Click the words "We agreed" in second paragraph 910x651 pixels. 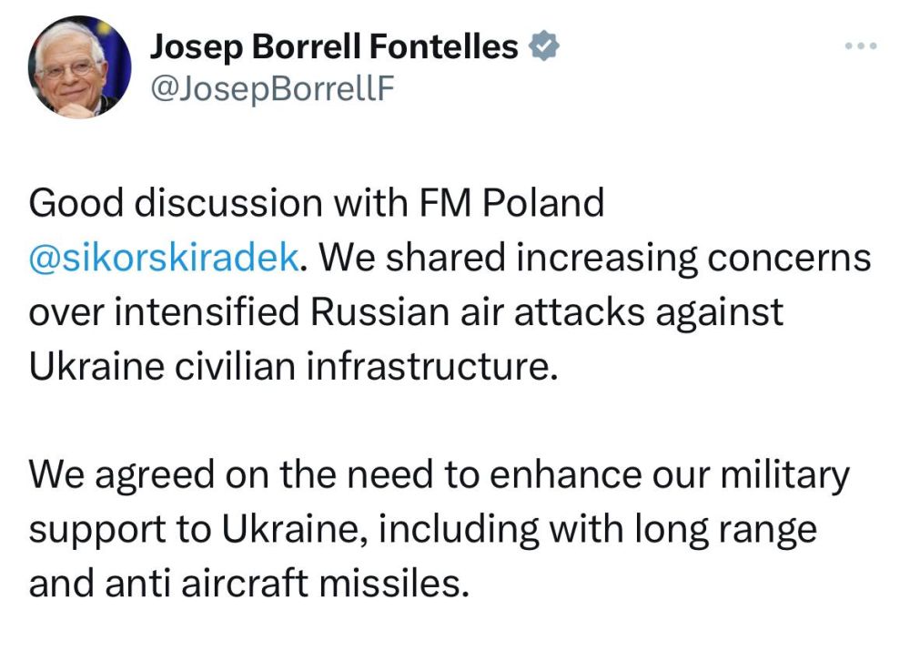(x=113, y=474)
